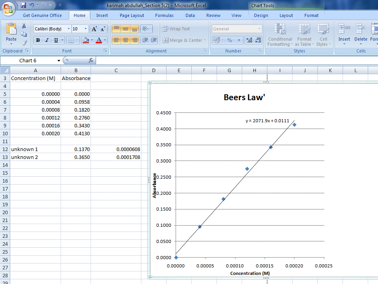Toggle center text alignment
Viewport: 378px width, 284px height.
tap(125, 40)
